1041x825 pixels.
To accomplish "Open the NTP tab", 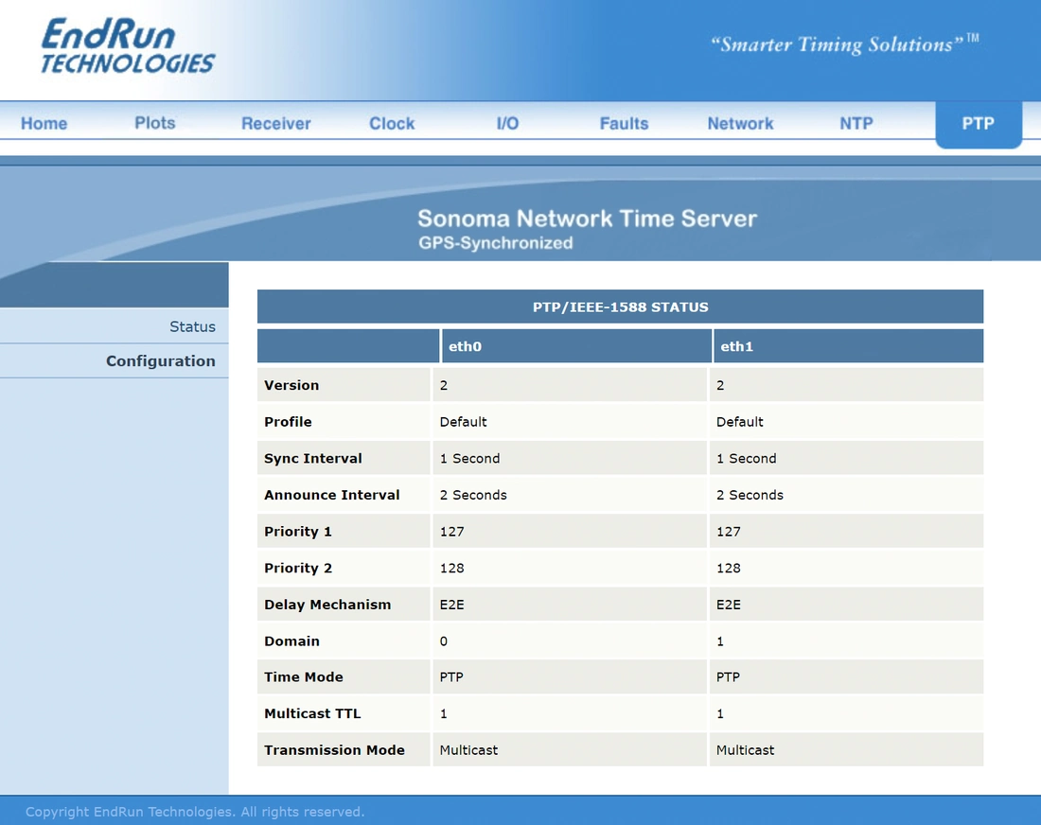I will click(856, 123).
